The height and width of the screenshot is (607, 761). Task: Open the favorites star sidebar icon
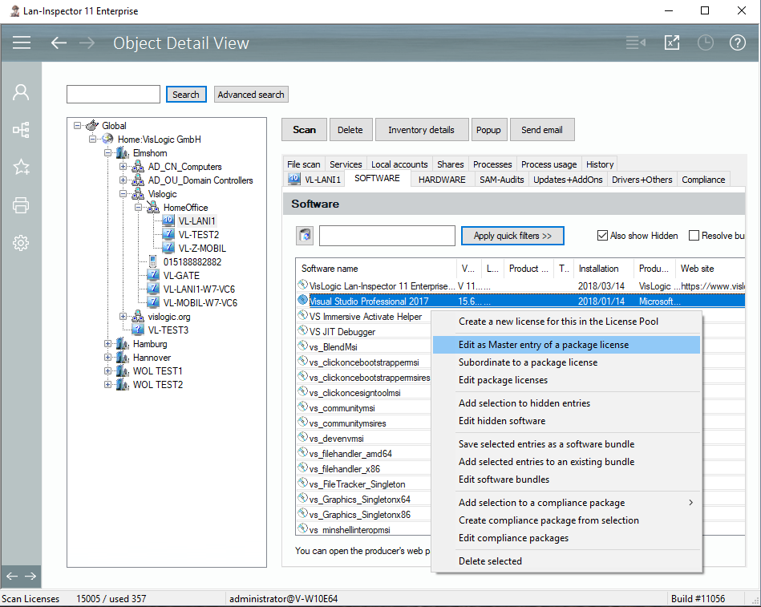[21, 167]
